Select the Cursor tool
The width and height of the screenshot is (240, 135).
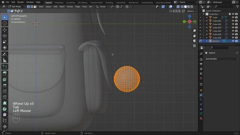(5, 23)
